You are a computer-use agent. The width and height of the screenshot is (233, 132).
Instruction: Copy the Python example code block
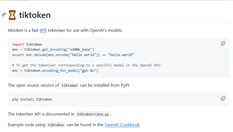[223, 43]
